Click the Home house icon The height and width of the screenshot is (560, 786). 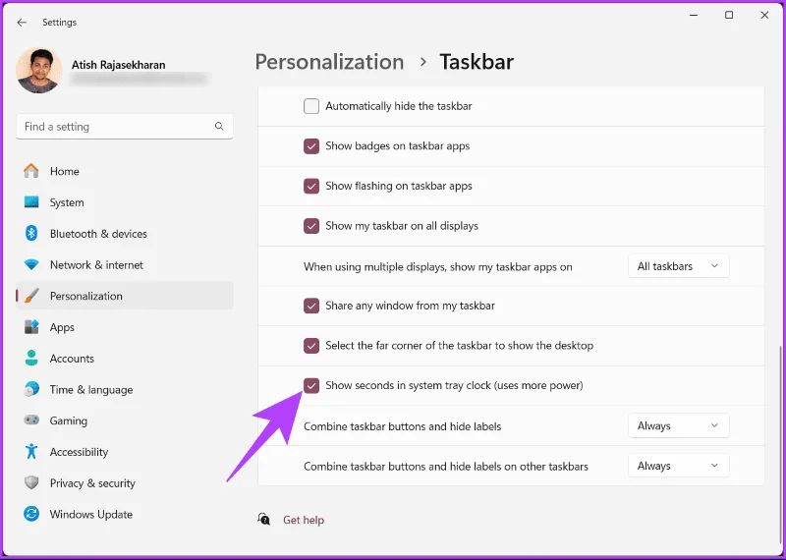click(x=31, y=171)
